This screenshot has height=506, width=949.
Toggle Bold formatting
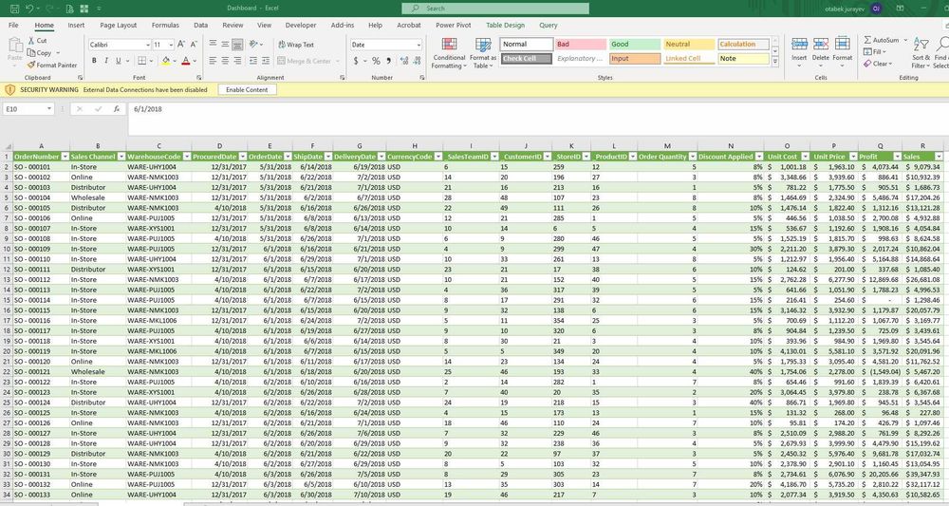click(x=94, y=61)
